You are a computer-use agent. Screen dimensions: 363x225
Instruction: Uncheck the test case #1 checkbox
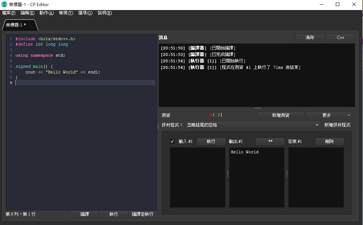tap(172, 142)
